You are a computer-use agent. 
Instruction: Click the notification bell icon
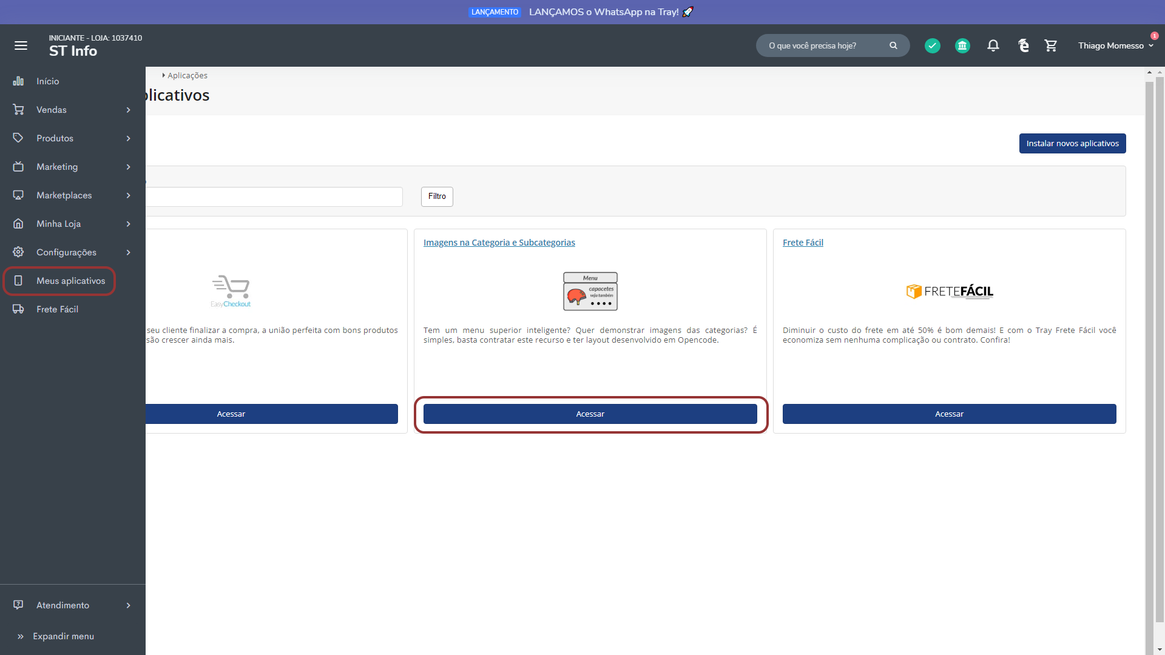993,45
